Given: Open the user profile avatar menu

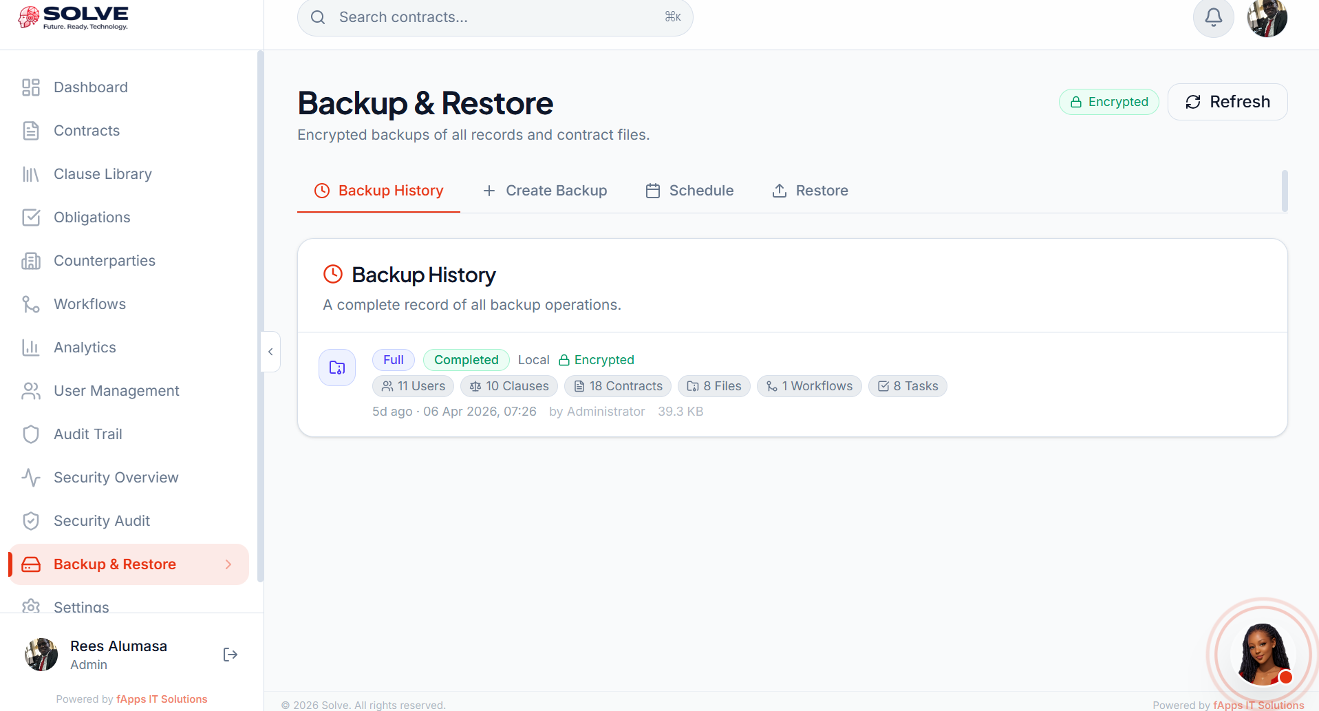Looking at the screenshot, I should click(1267, 18).
